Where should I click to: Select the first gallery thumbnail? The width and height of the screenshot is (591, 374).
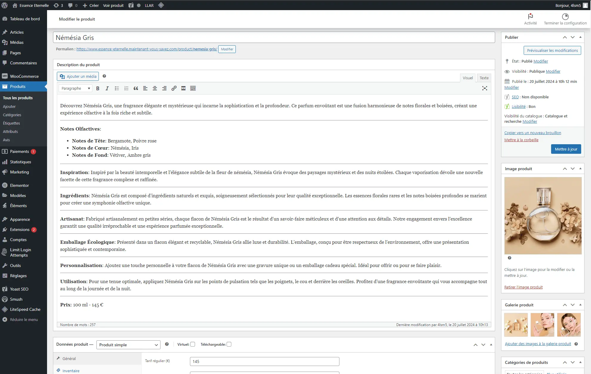coord(516,325)
